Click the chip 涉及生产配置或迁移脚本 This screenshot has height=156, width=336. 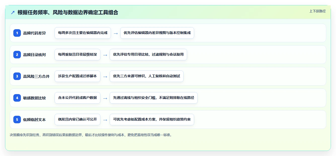coord(77,76)
